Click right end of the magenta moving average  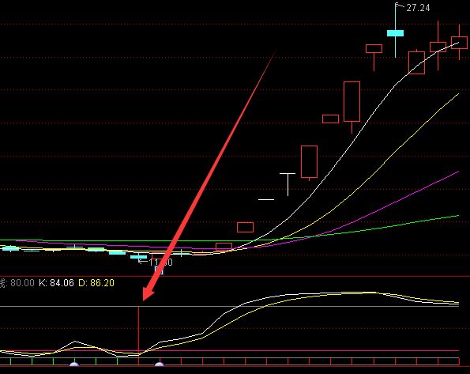point(458,172)
